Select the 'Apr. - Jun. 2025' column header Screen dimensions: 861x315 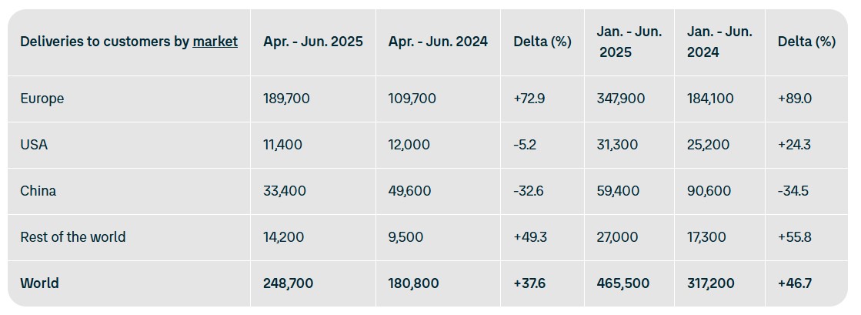pyautogui.click(x=313, y=42)
